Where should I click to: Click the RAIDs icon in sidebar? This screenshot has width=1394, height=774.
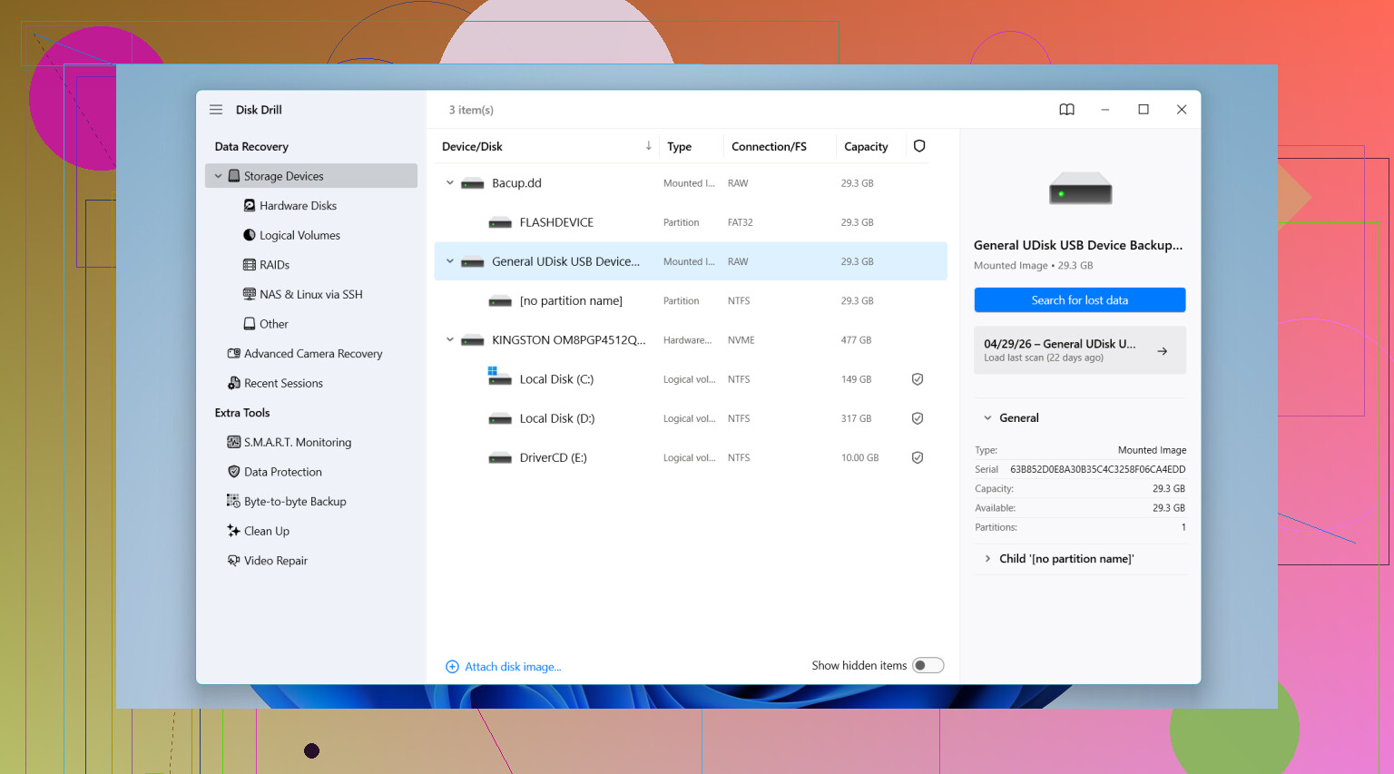point(250,265)
